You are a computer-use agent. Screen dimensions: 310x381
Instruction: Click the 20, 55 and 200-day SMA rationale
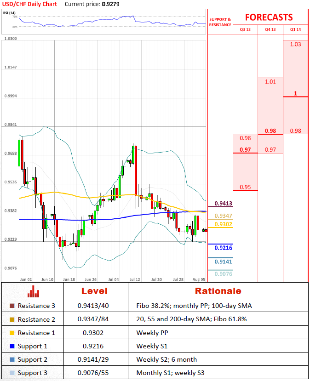pos(192,319)
